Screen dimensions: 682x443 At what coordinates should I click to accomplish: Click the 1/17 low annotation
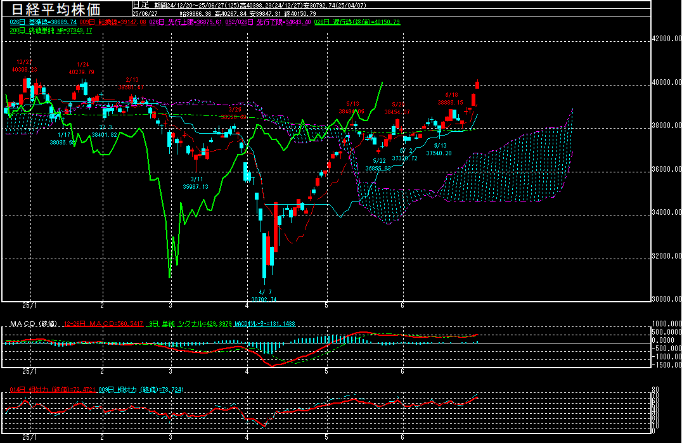[x=63, y=139]
